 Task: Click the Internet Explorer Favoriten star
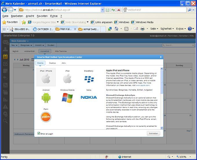(x=4, y=22)
